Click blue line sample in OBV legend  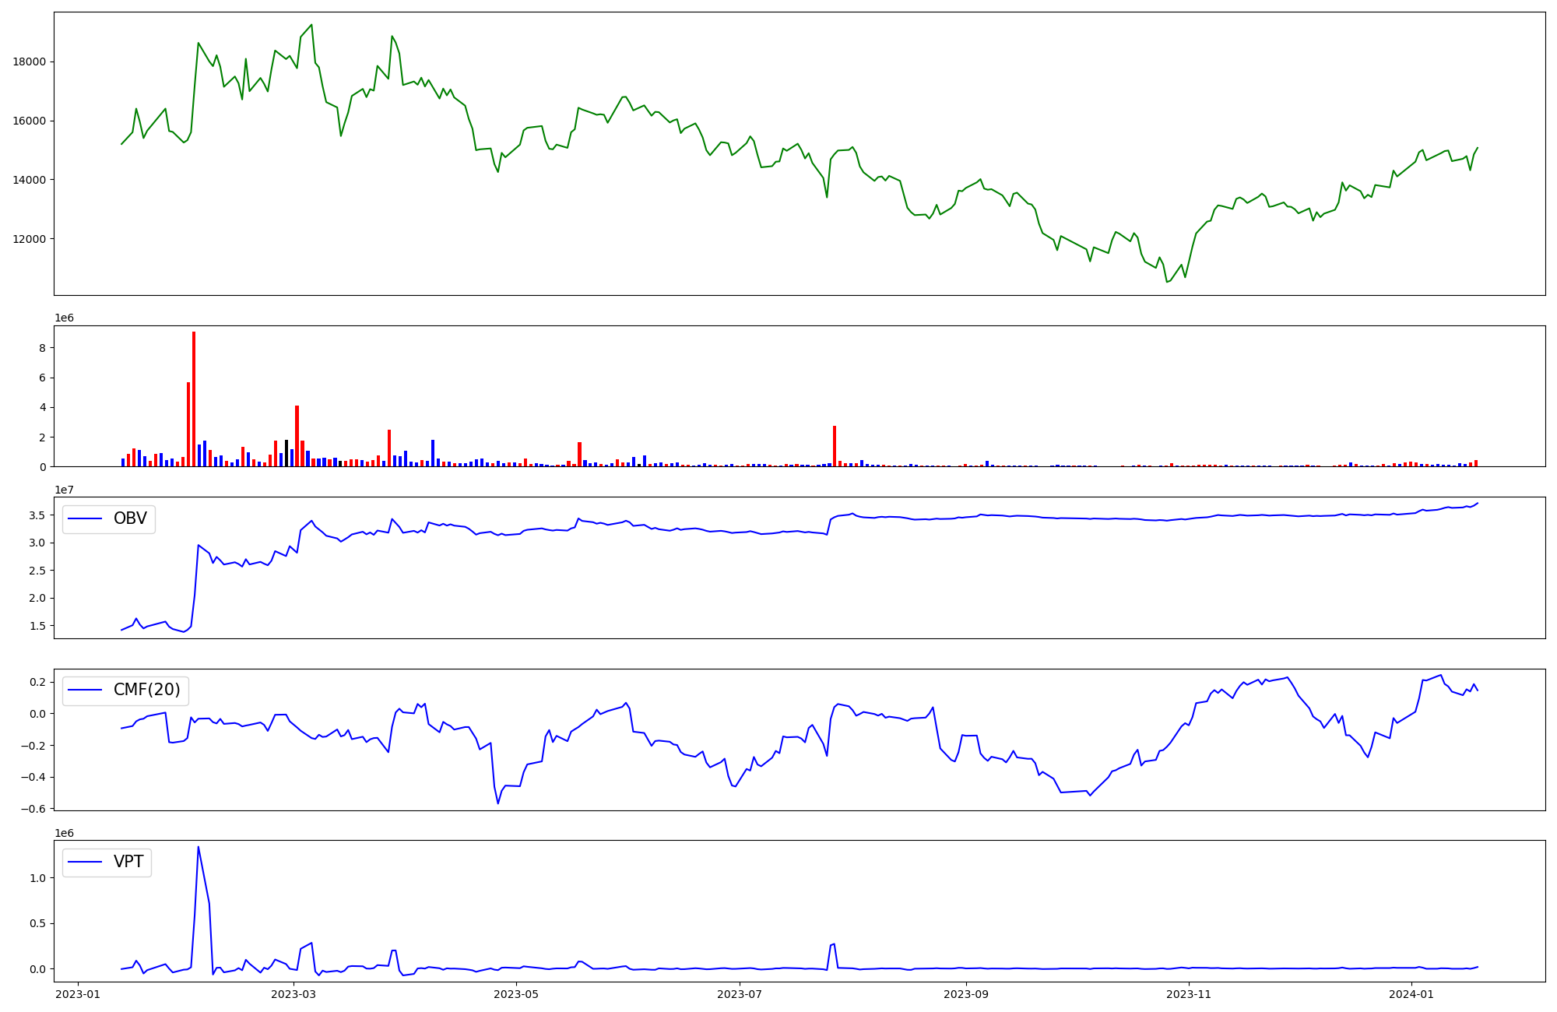[86, 518]
